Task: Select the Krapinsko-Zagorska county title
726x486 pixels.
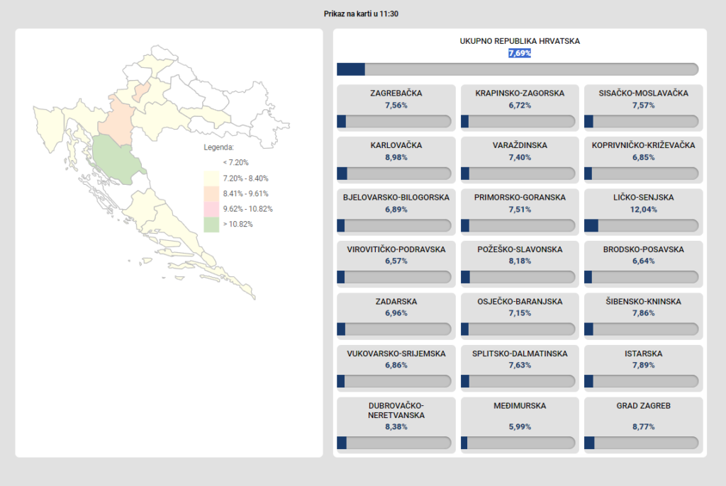Action: [520, 94]
